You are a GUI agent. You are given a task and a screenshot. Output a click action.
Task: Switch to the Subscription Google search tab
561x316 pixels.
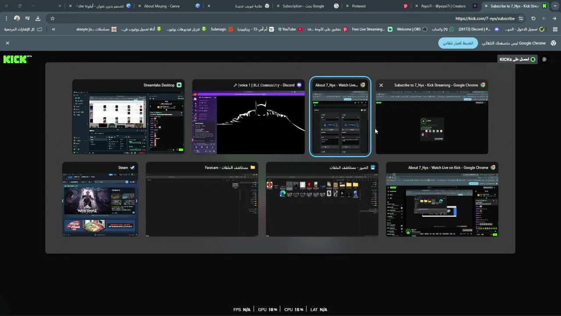[307, 6]
